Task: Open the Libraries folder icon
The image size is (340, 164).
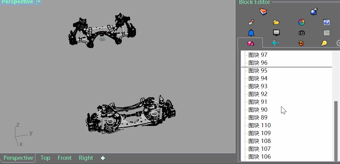Action: coord(276,22)
